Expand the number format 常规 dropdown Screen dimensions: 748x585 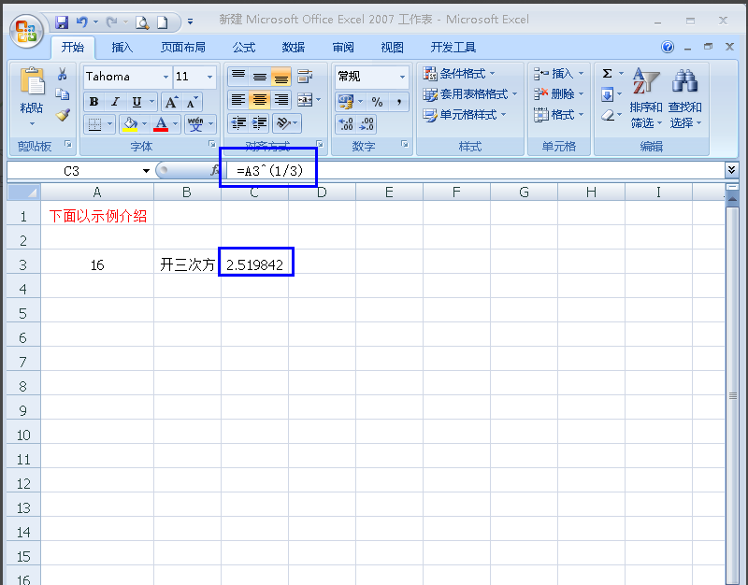pos(402,77)
